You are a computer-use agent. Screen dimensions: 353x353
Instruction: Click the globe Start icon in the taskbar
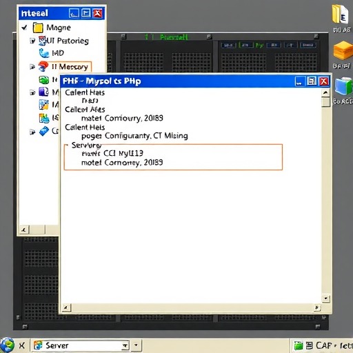pos(8,345)
